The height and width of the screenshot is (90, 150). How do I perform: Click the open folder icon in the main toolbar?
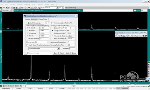(9, 8)
